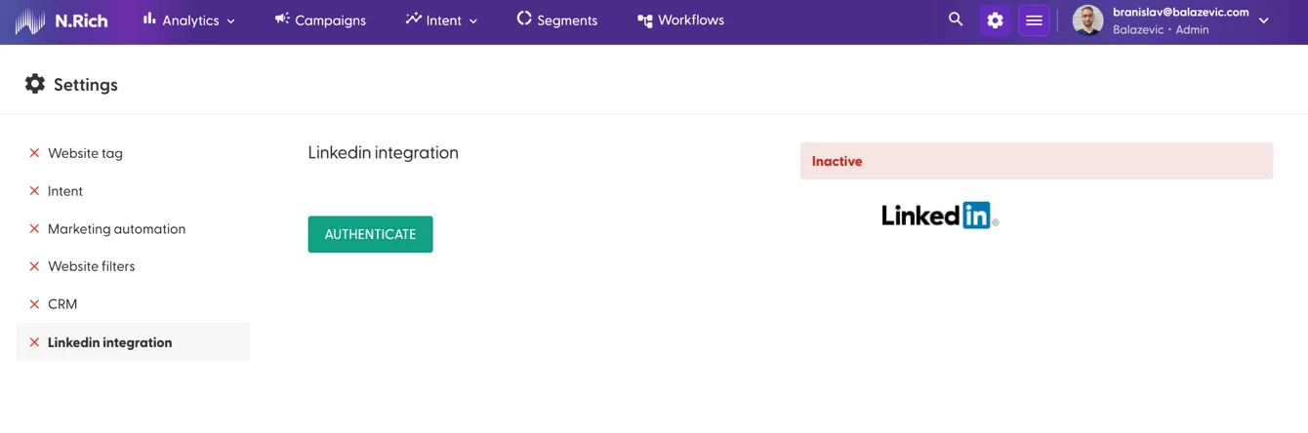The image size is (1308, 433).
Task: Click the Intent trend line icon
Action: (x=413, y=19)
